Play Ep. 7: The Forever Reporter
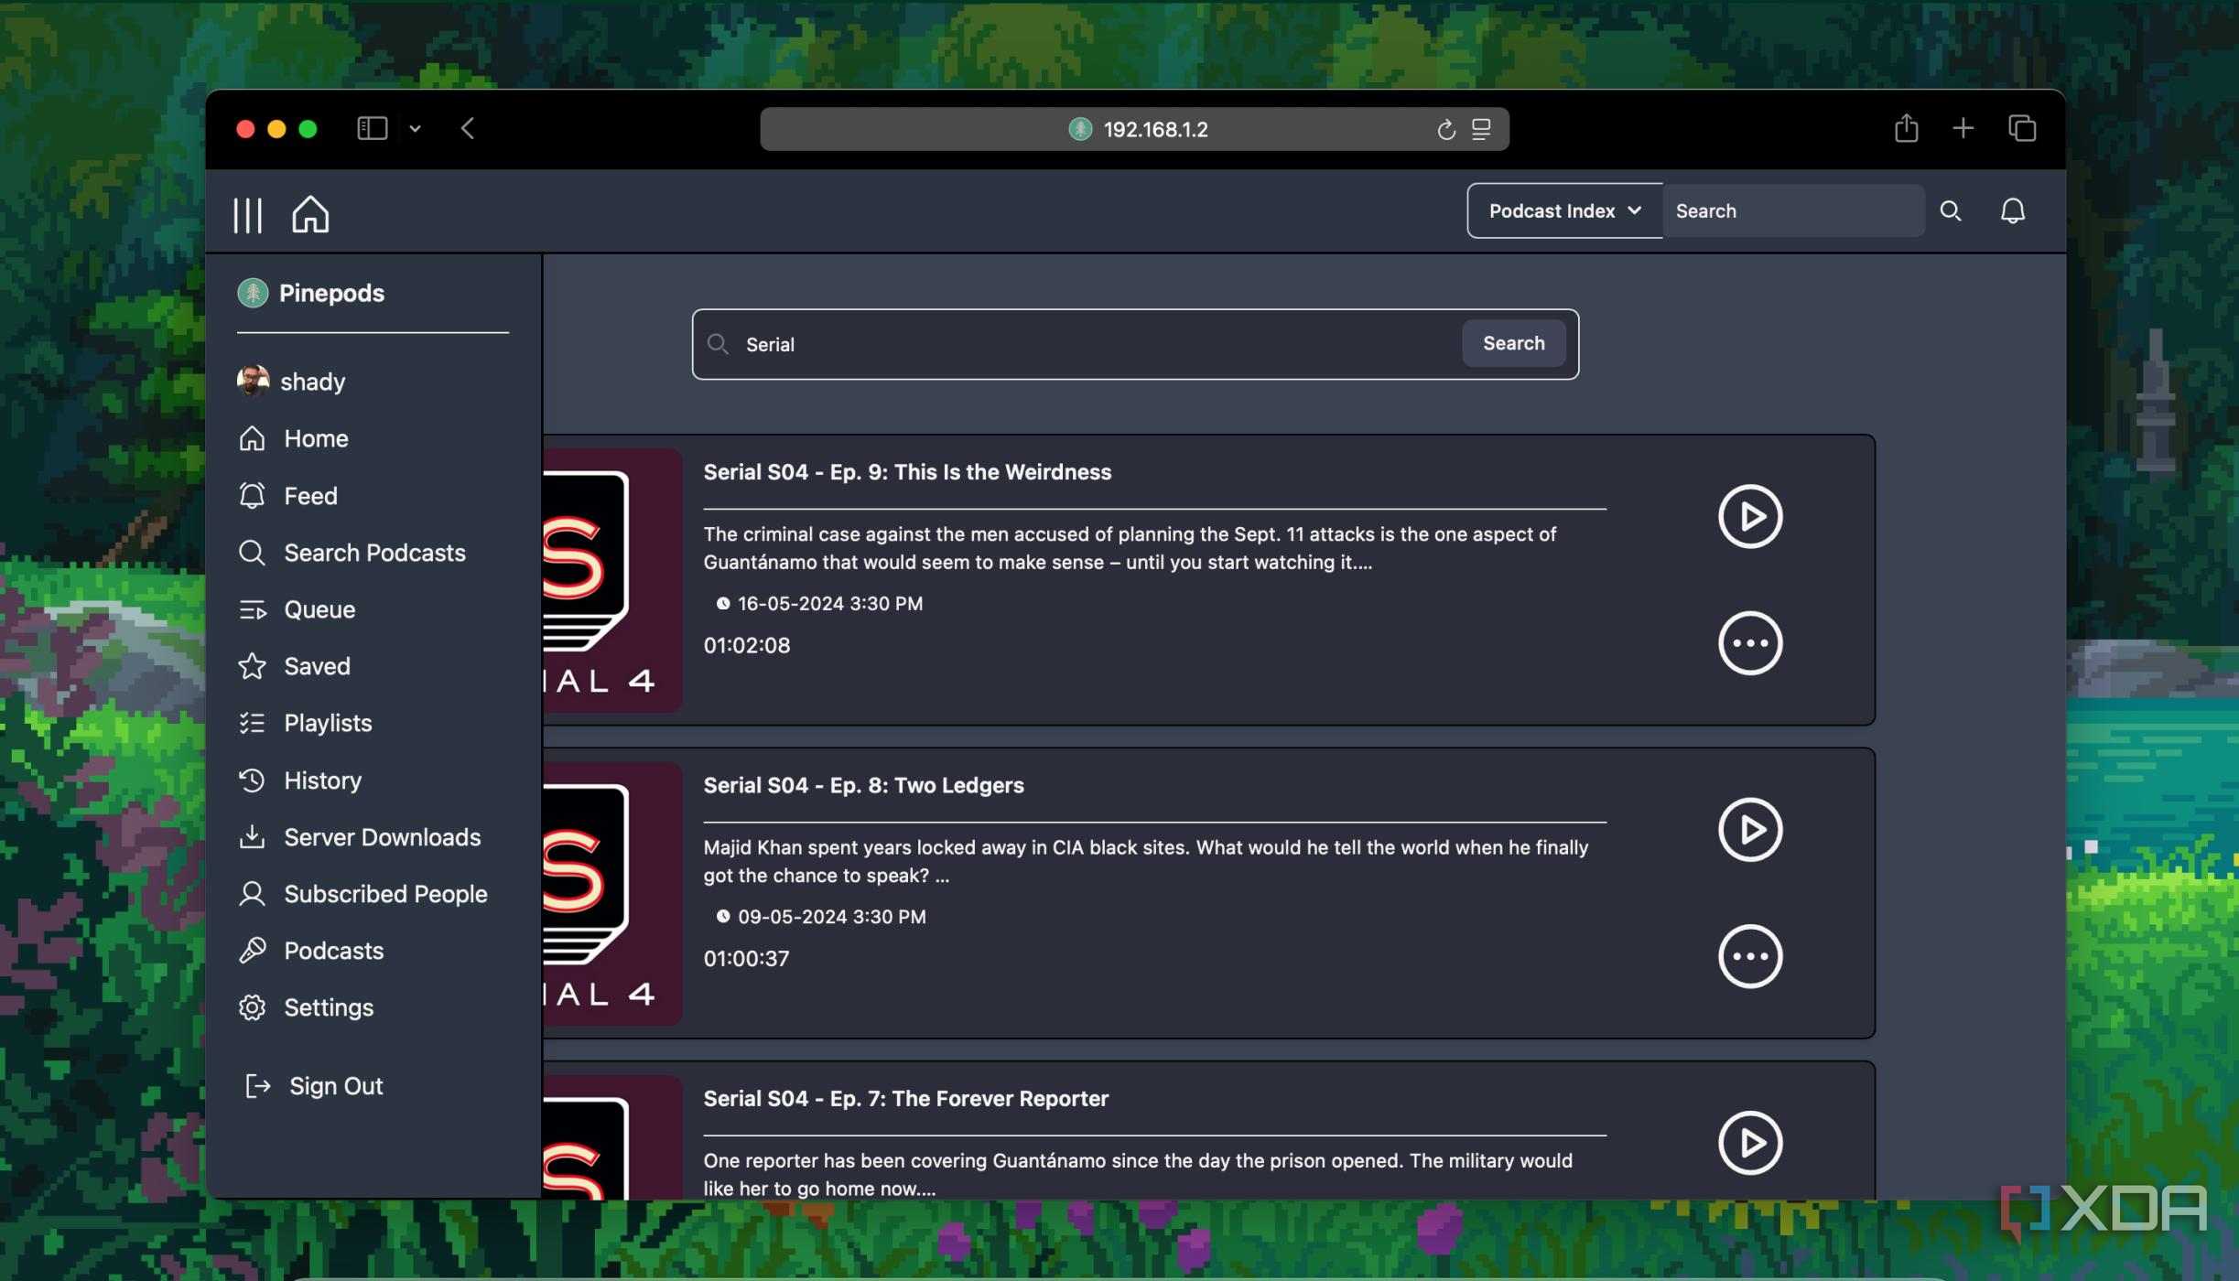This screenshot has height=1281, width=2239. pyautogui.click(x=1749, y=1143)
